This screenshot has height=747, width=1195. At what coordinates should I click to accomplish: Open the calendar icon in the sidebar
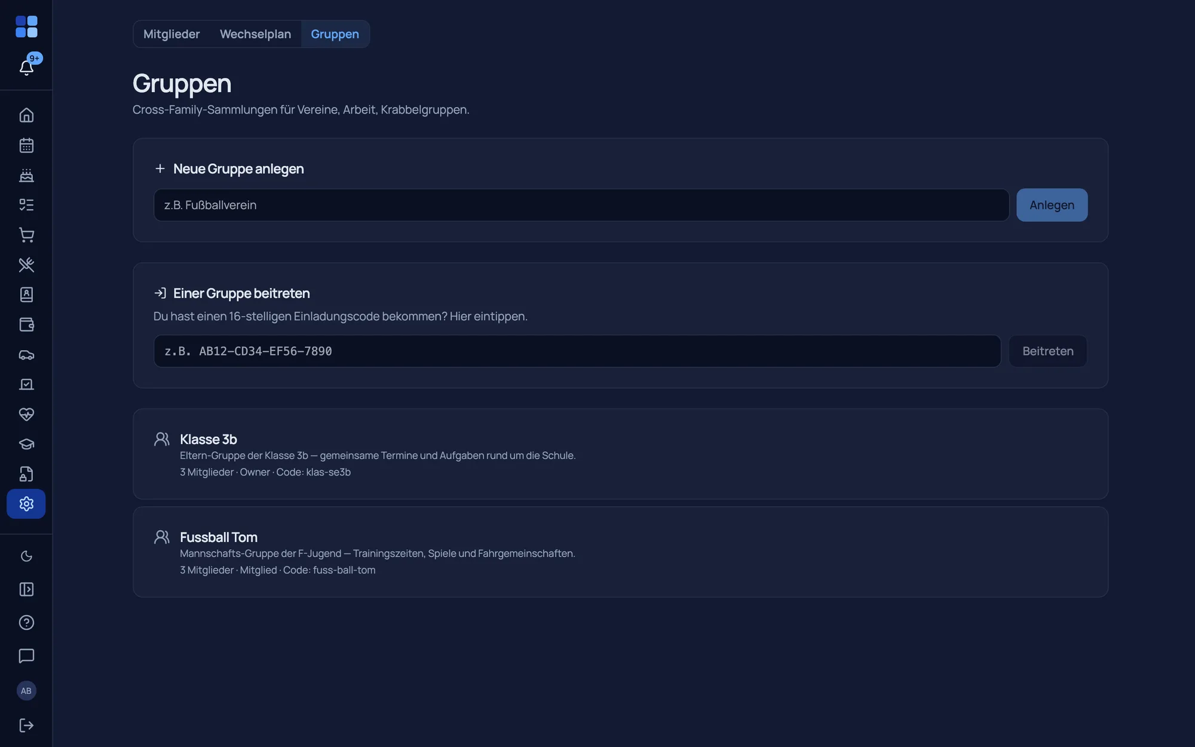[26, 145]
